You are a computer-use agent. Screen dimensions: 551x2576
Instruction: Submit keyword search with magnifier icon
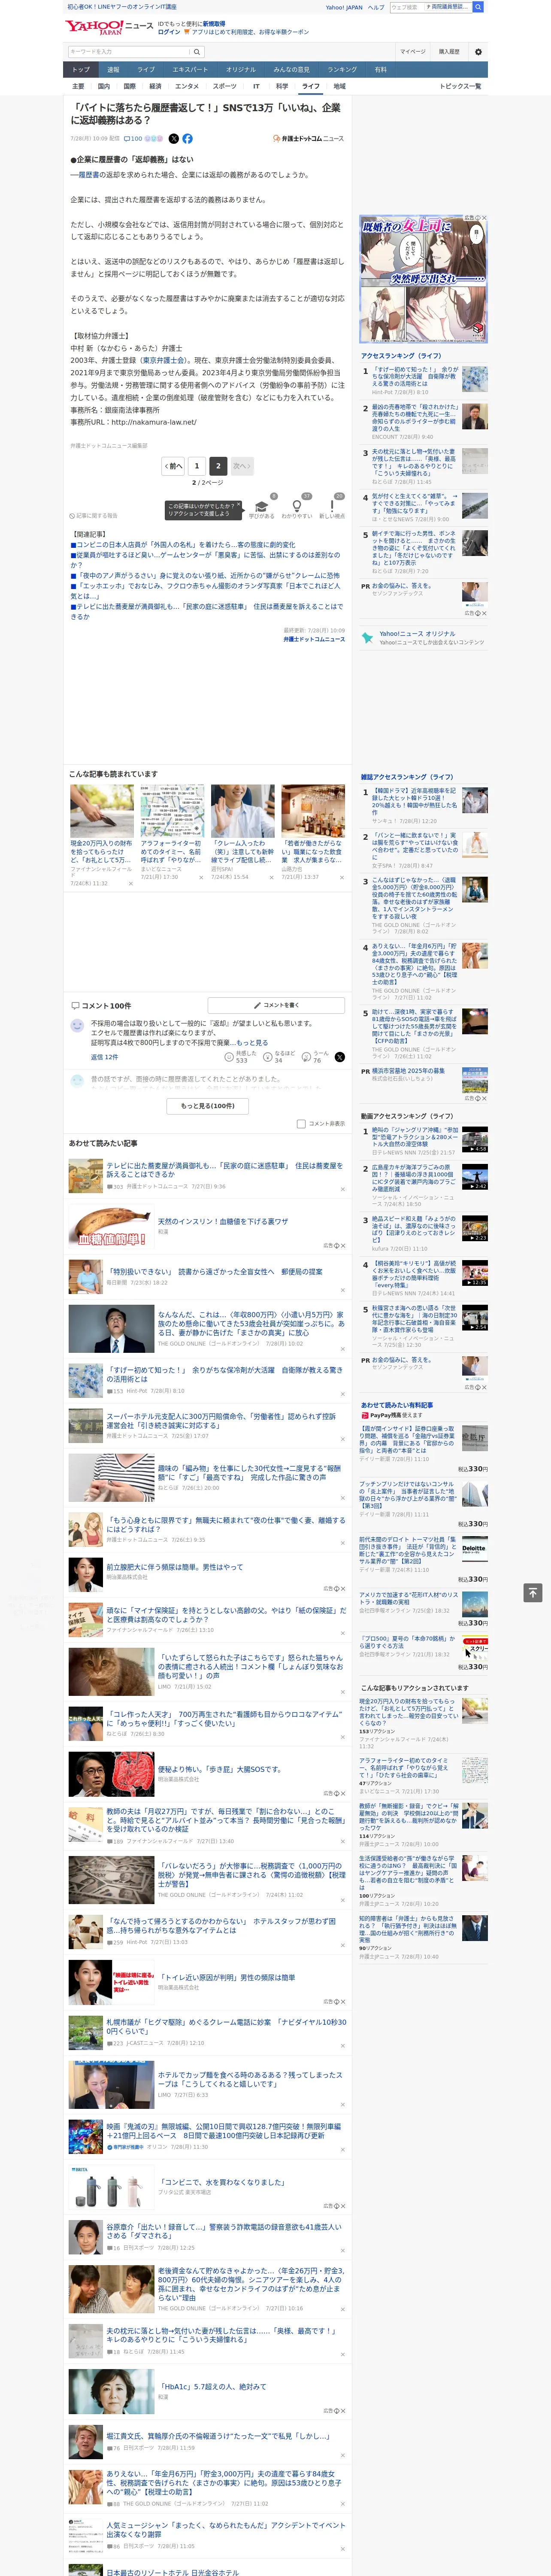197,51
